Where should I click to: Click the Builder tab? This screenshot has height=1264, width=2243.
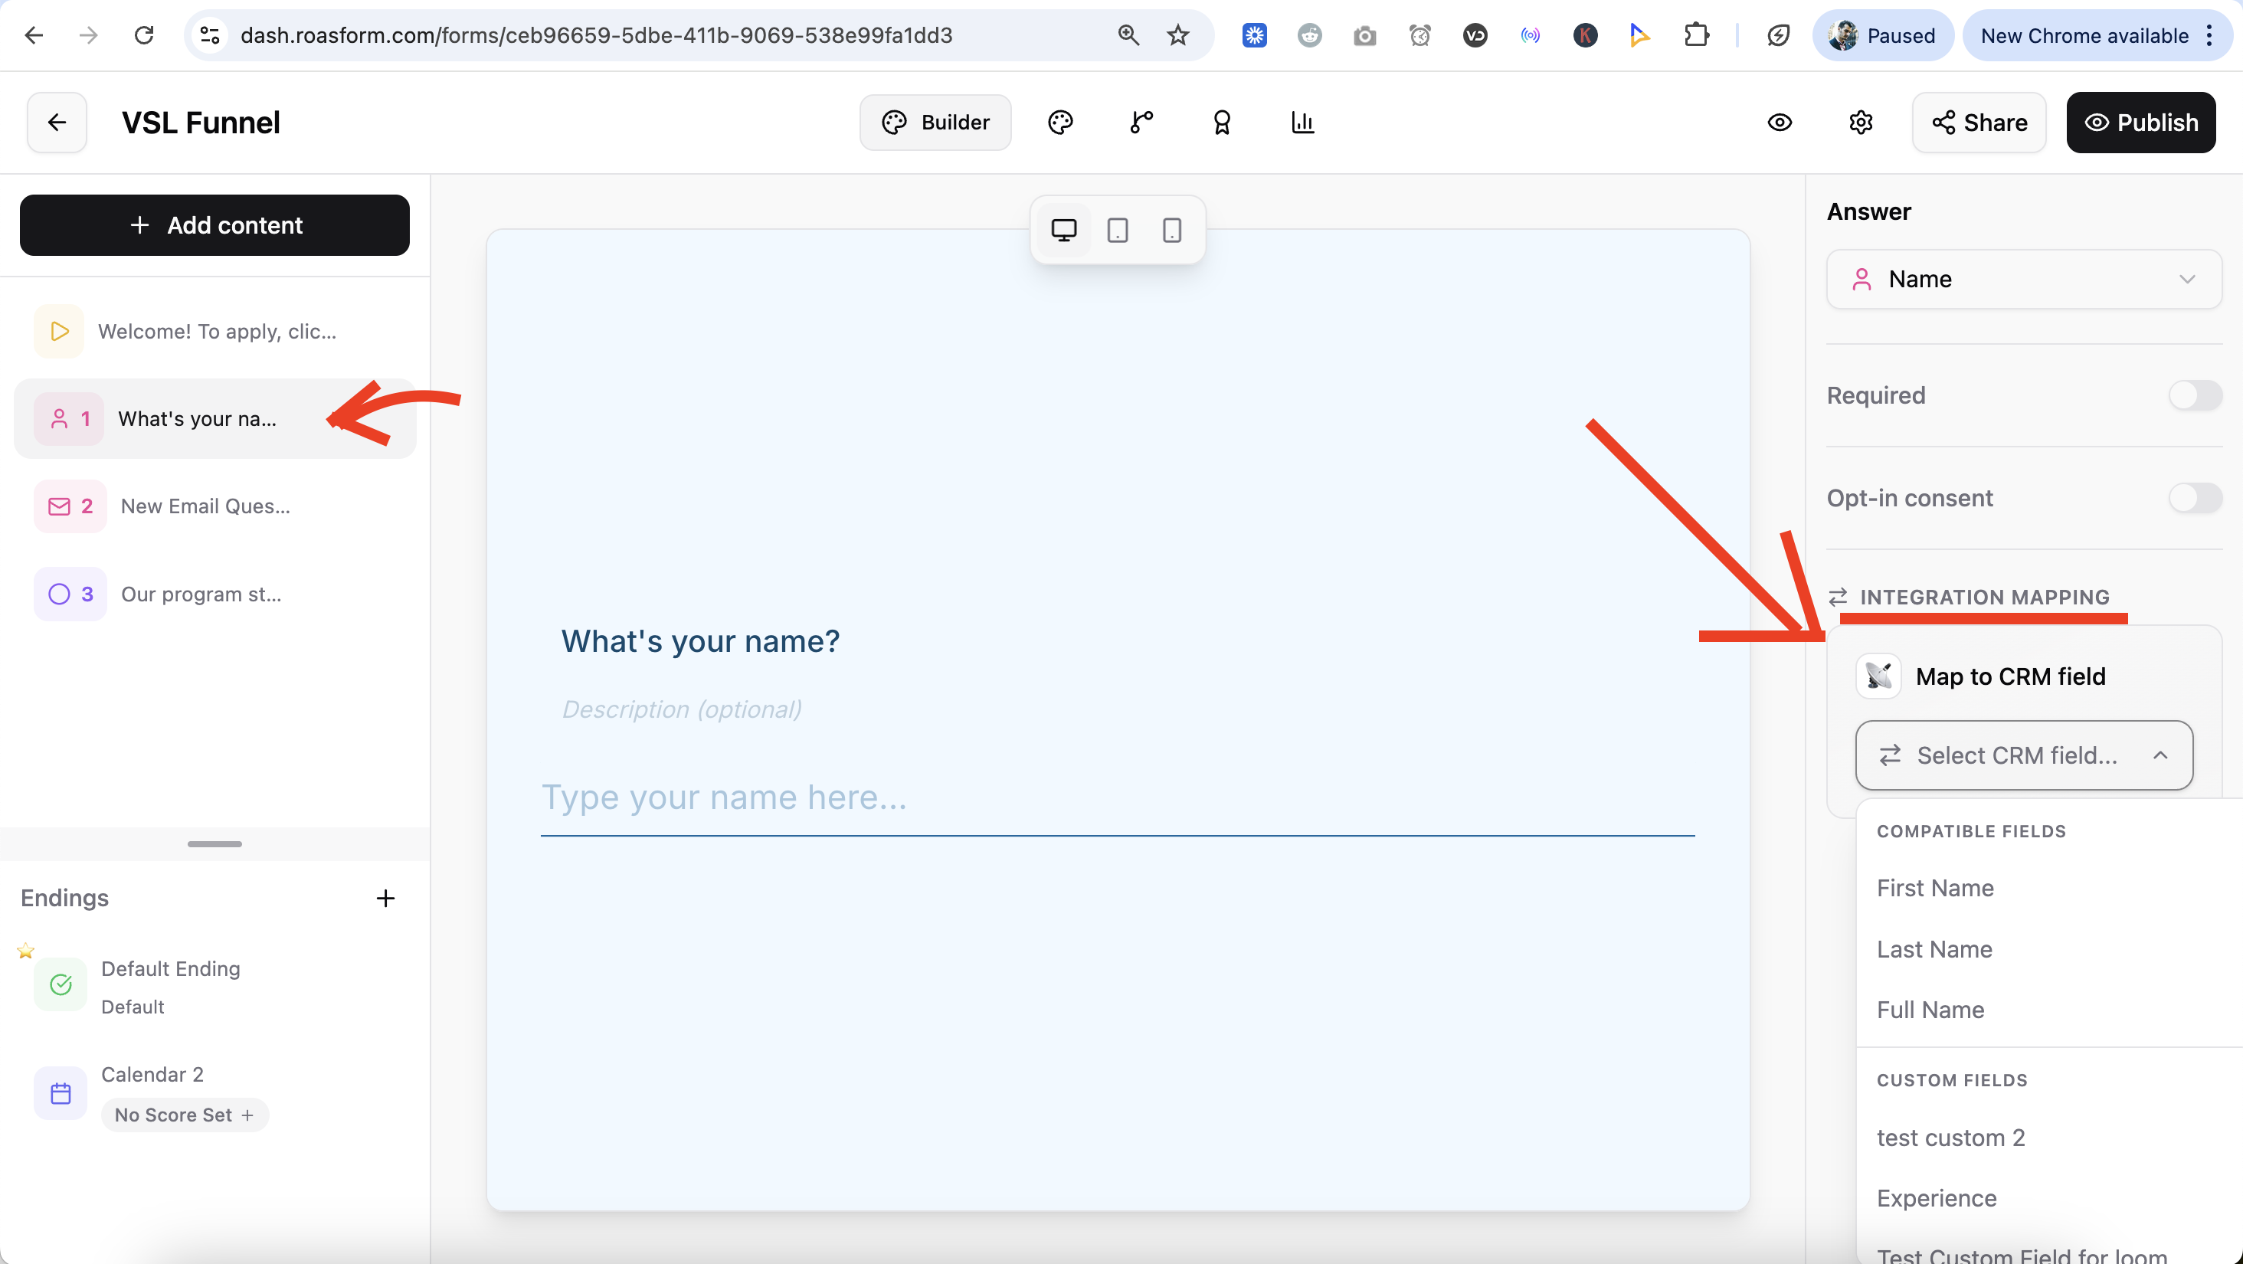(935, 123)
